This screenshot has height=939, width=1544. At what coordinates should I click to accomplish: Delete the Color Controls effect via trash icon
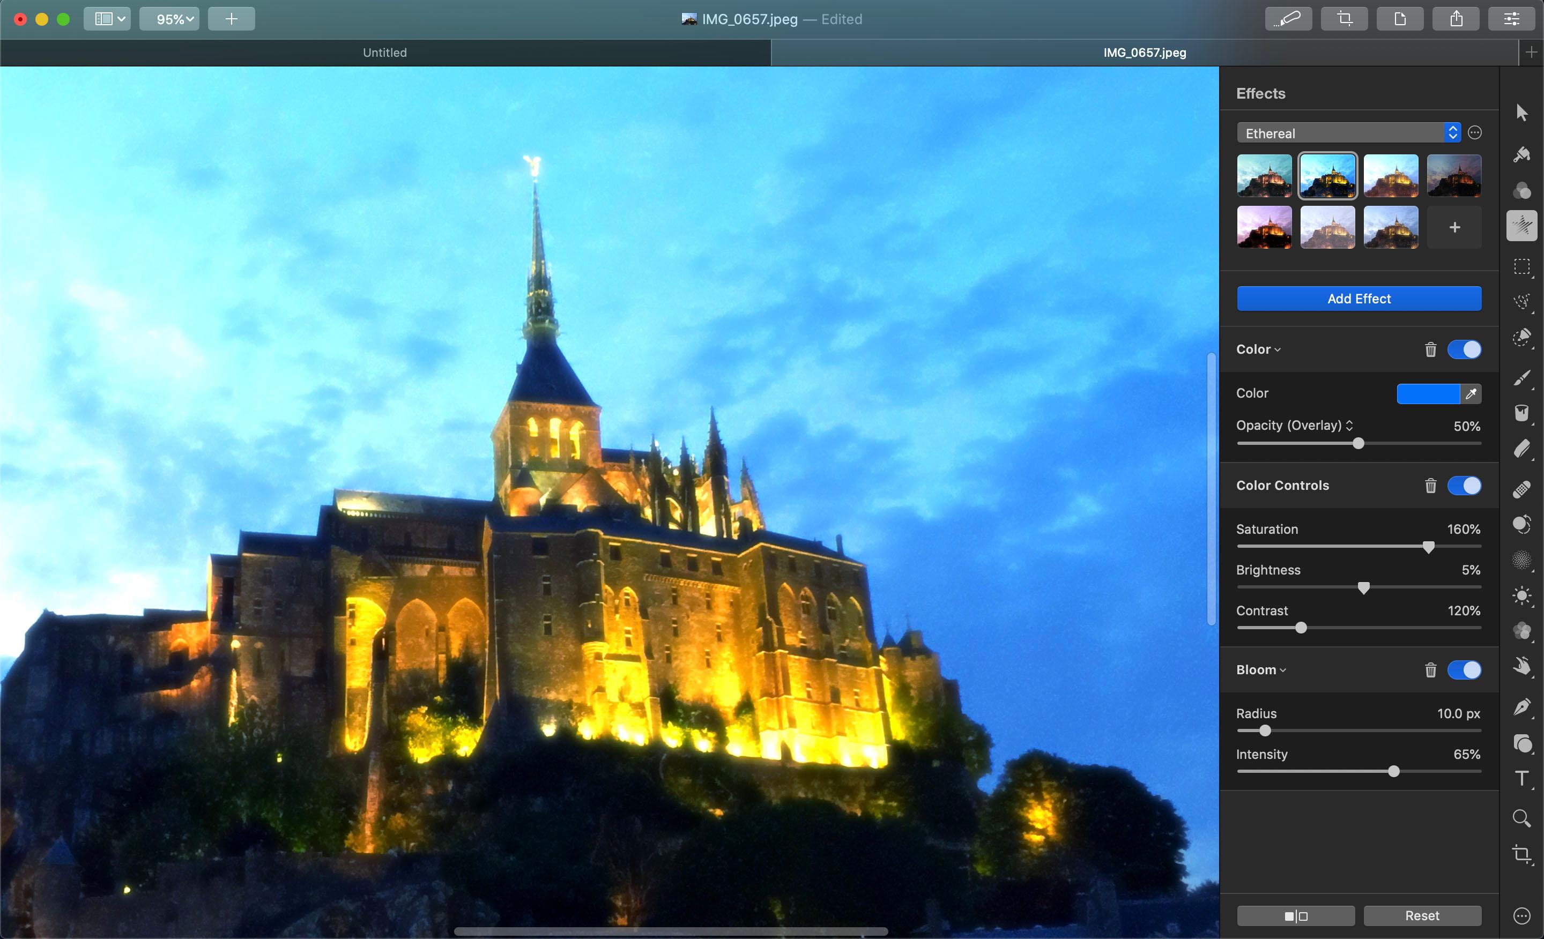coord(1430,486)
